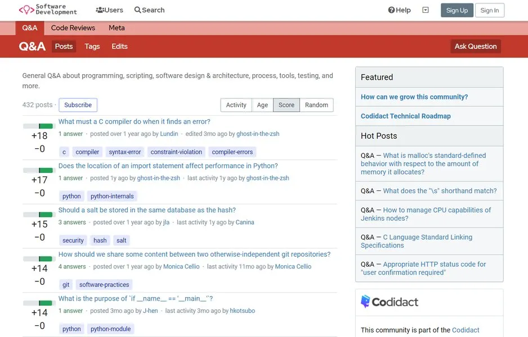This screenshot has height=337, width=528.
Task: Click the Ask Question button
Action: point(476,46)
